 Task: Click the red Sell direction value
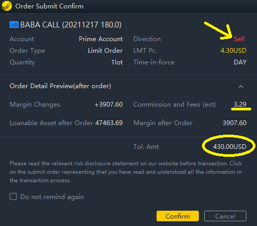[239, 39]
